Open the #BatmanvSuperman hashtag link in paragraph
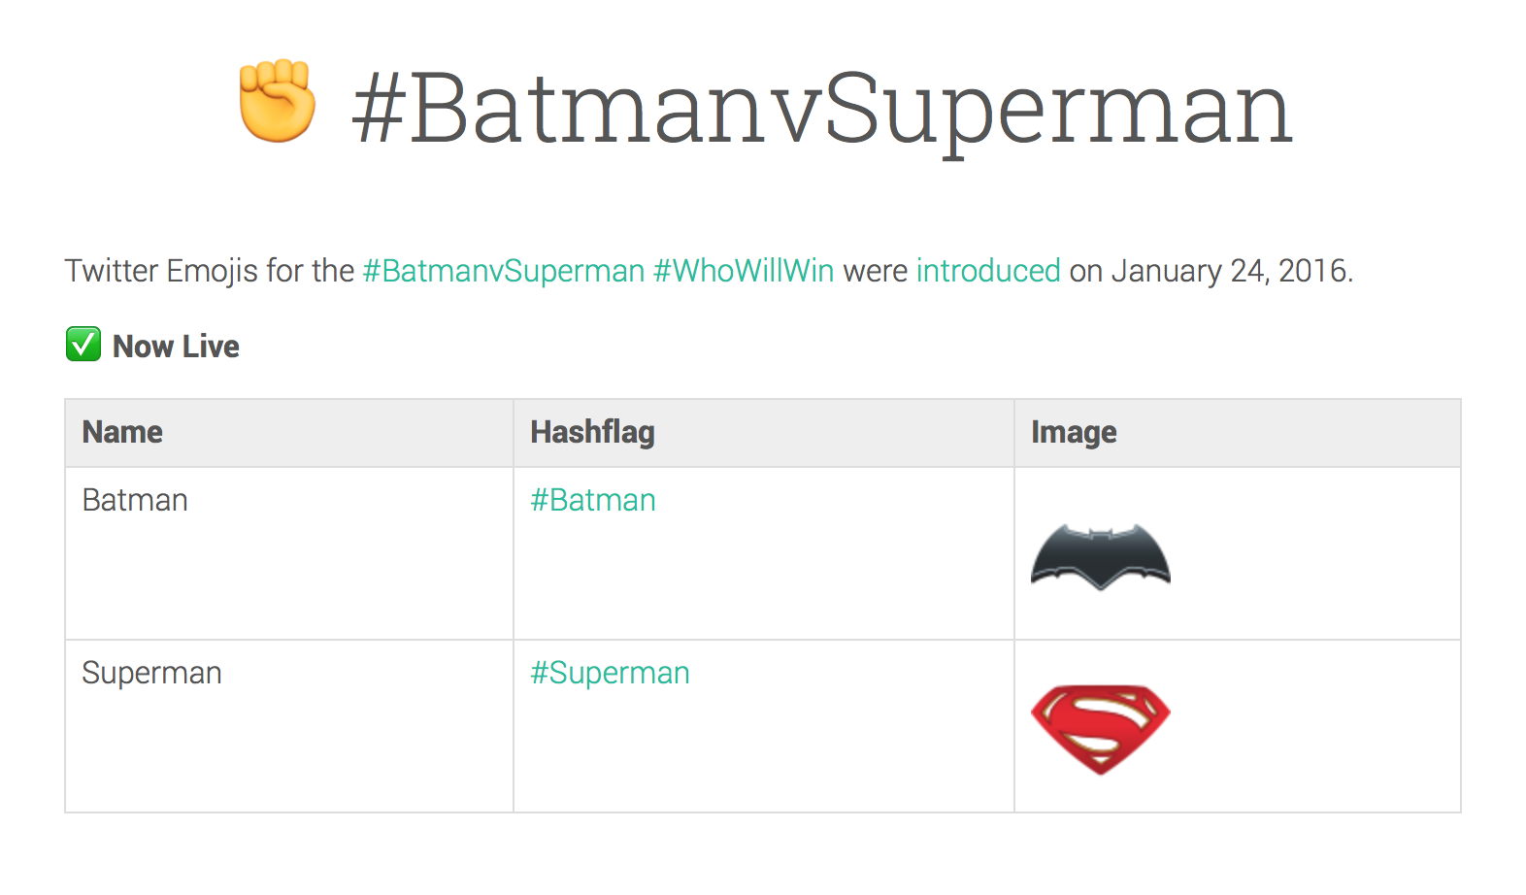 point(503,271)
